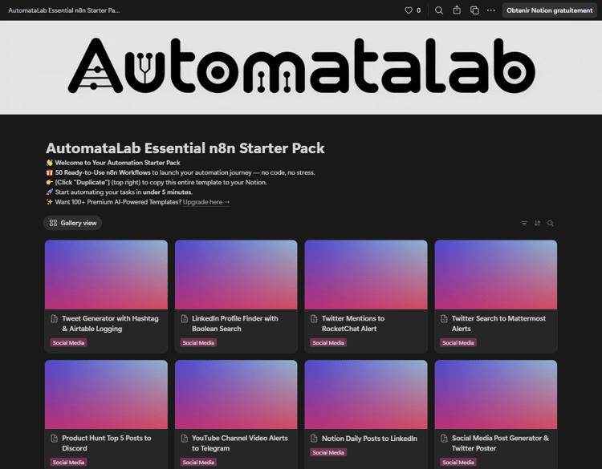602x469 pixels.
Task: Click page icon beside YouTube Channel Video Alerts
Action: click(x=185, y=438)
